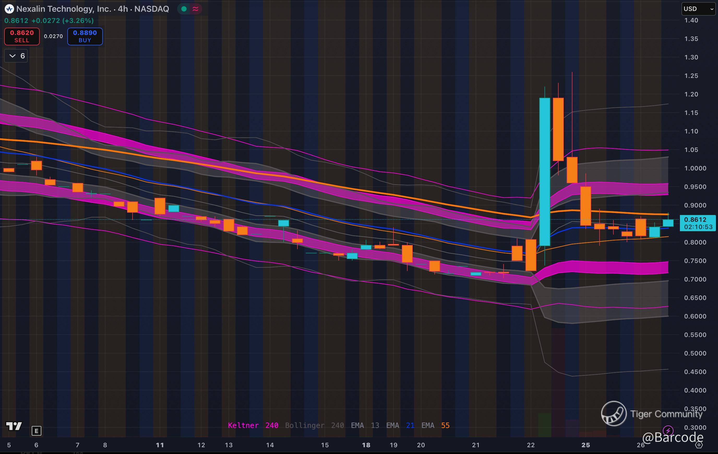Click the Keltner 240 indicator label
718x454 pixels.
[x=253, y=425]
